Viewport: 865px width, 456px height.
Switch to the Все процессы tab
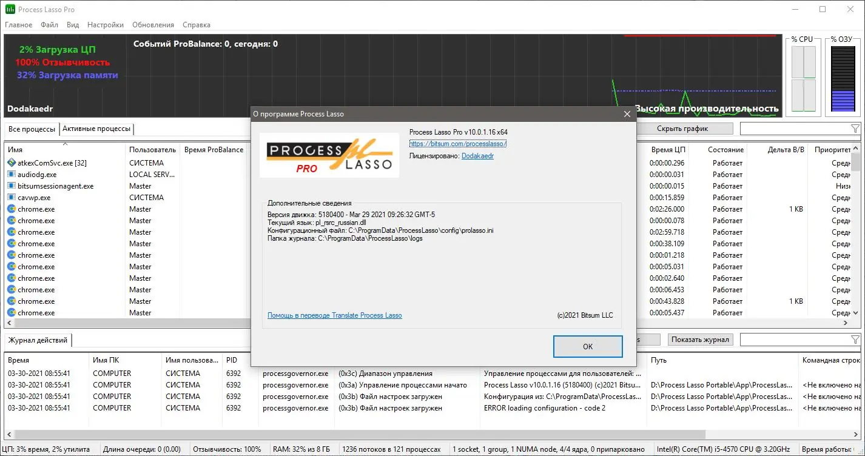[32, 129]
